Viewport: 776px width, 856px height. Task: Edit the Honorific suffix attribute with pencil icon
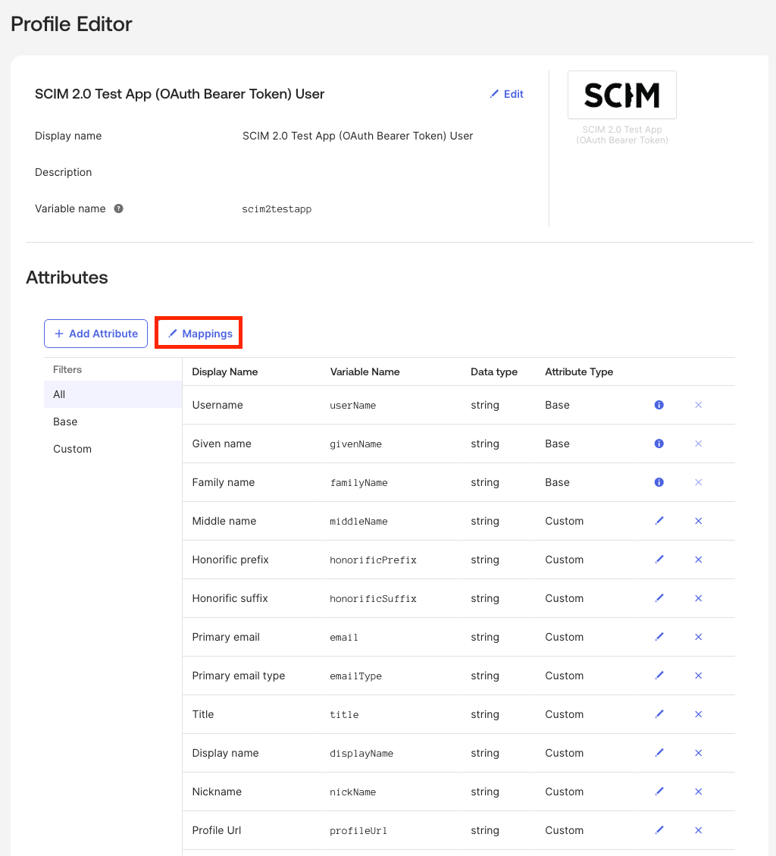[x=659, y=598]
